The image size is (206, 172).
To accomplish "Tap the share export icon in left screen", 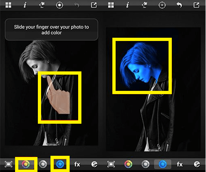I will point(94,5).
